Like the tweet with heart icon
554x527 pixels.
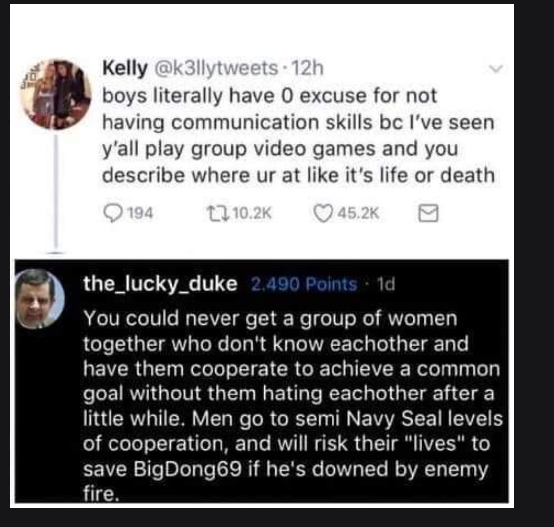323,214
